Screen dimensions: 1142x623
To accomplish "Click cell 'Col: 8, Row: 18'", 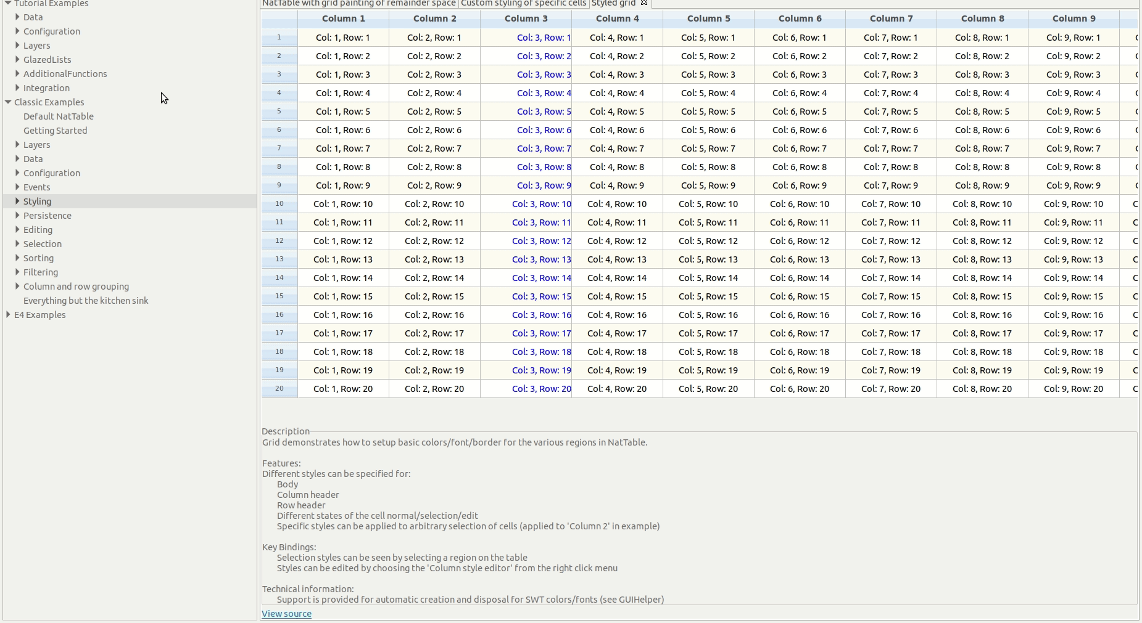I will click(x=983, y=352).
